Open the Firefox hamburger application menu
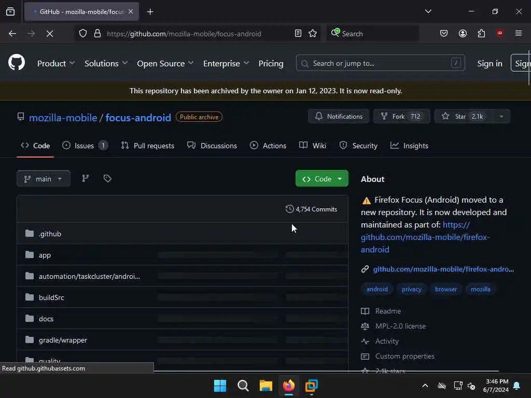 [x=519, y=33]
